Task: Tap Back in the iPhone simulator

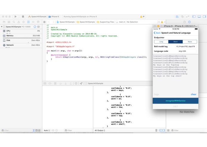Action: coord(157,33)
